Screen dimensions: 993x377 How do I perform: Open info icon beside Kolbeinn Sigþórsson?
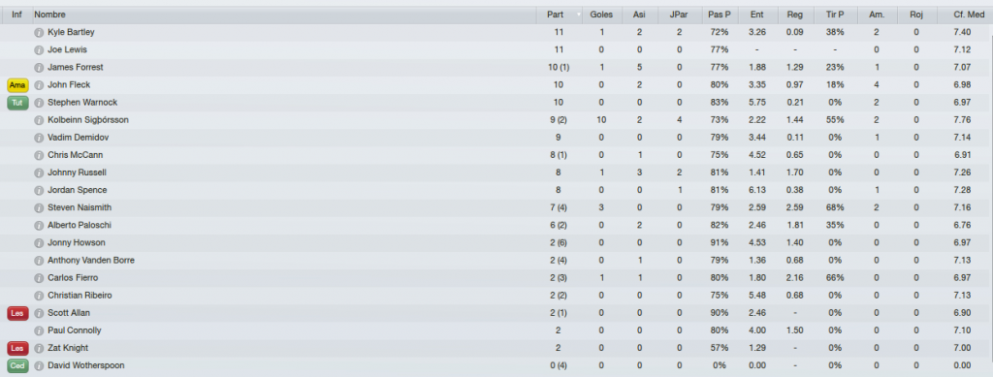click(39, 120)
